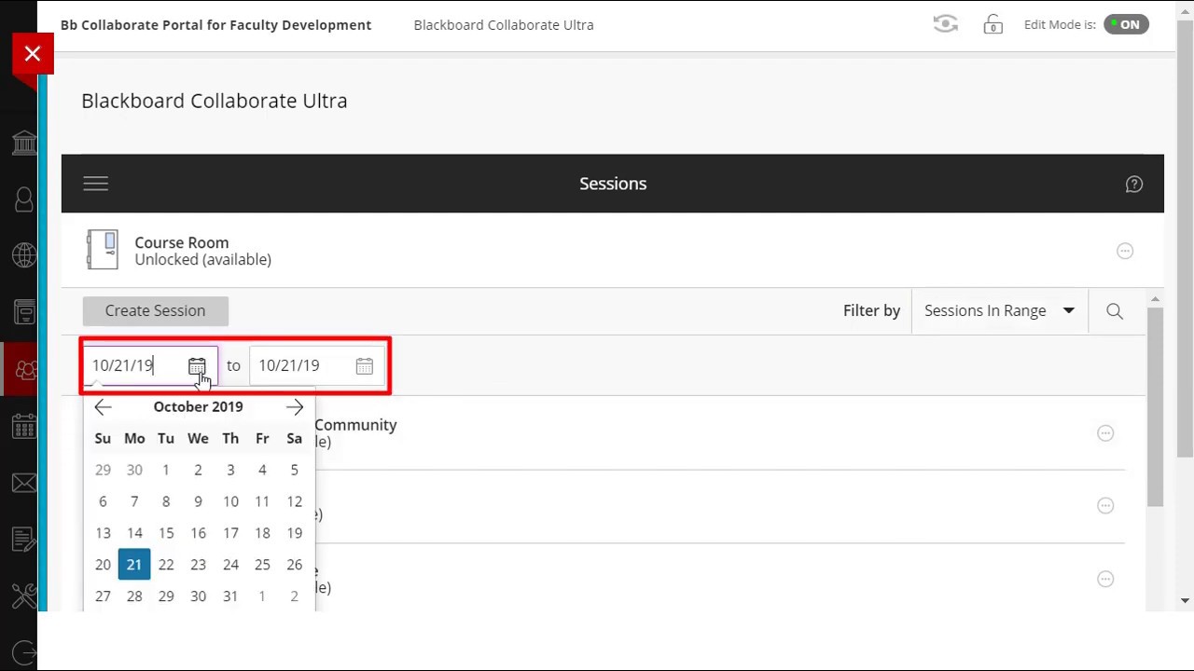The image size is (1194, 671).
Task: Open the end date calendar picker icon
Action: pos(364,366)
